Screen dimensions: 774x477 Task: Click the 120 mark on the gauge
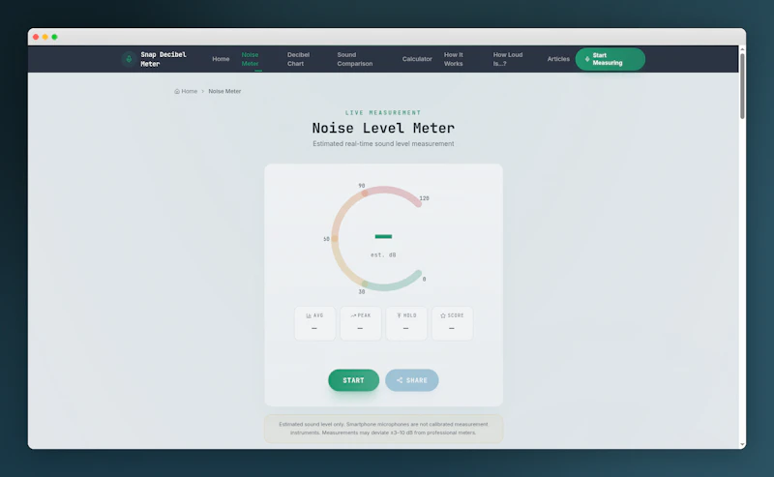pyautogui.click(x=424, y=198)
